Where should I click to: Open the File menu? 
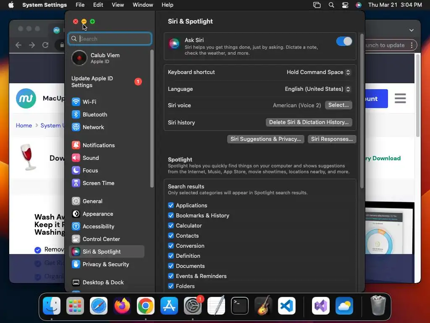80,5
